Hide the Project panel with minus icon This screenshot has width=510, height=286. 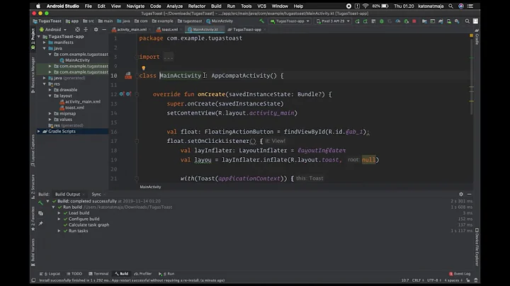104,30
